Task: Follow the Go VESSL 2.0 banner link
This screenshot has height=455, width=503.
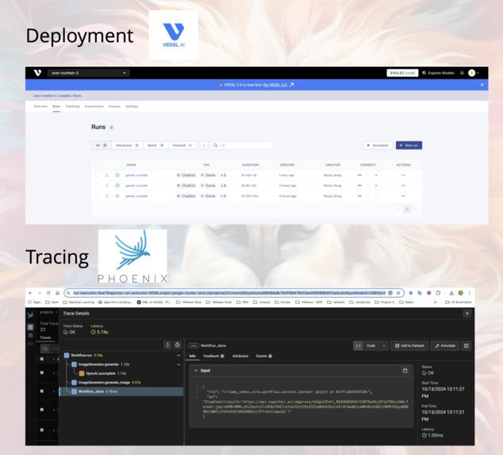Action: pos(275,85)
